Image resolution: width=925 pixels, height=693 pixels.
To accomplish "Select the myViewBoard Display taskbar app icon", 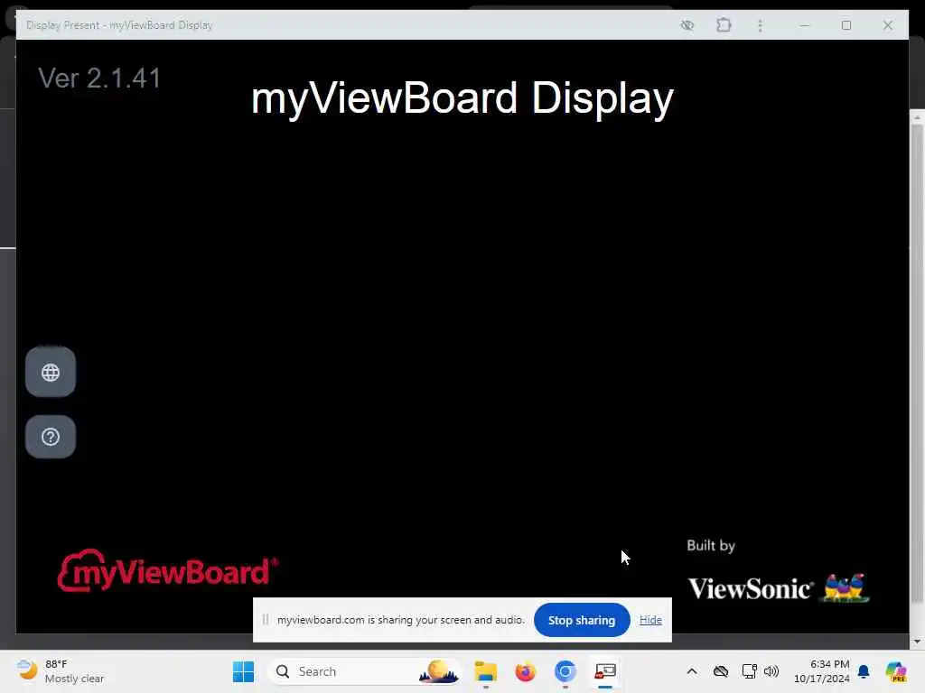I will [x=605, y=671].
